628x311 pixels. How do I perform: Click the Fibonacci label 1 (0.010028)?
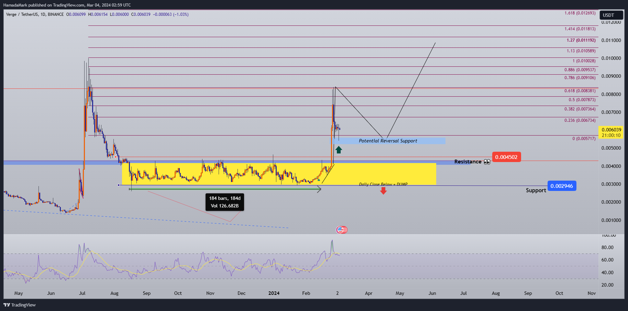pyautogui.click(x=584, y=61)
